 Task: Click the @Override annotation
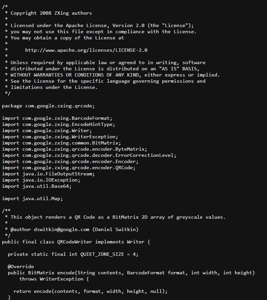(x=21, y=266)
